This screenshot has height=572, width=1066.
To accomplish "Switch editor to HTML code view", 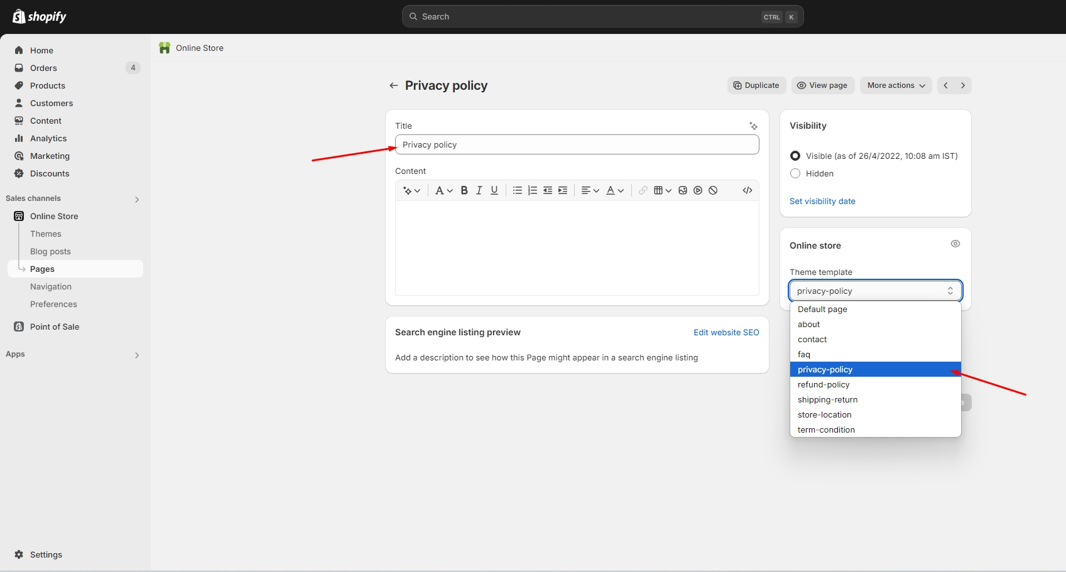I will 748,190.
